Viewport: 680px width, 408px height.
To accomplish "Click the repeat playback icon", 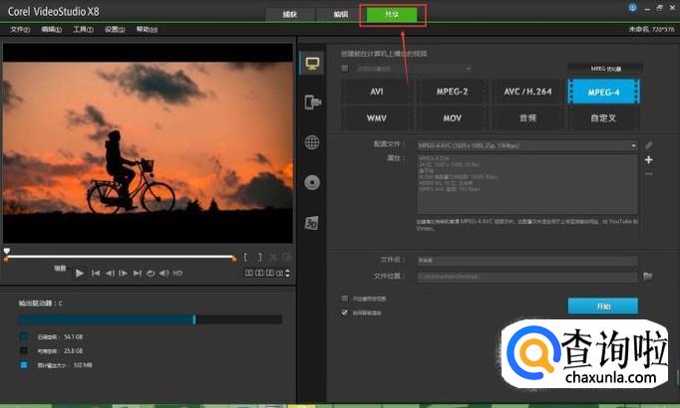I will pyautogui.click(x=151, y=273).
